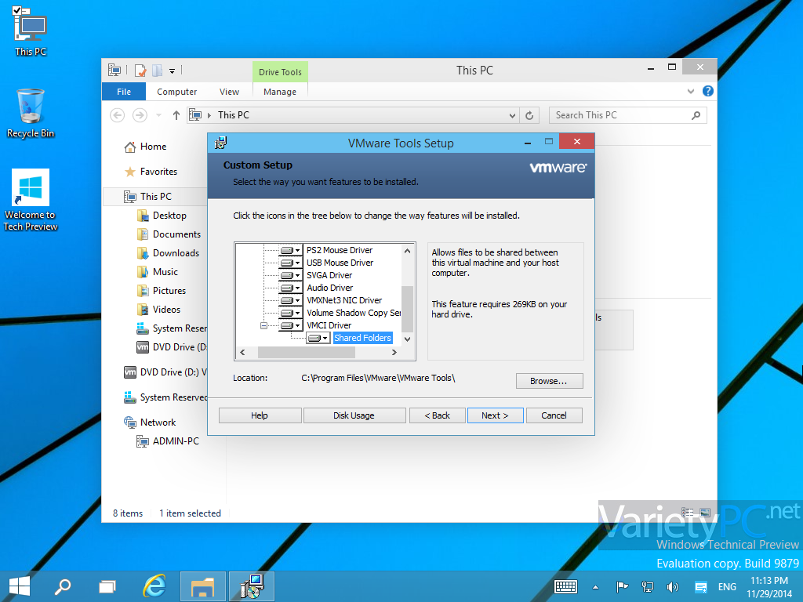Image resolution: width=803 pixels, height=602 pixels.
Task: Expand address bar history dropdown
Action: 512,116
